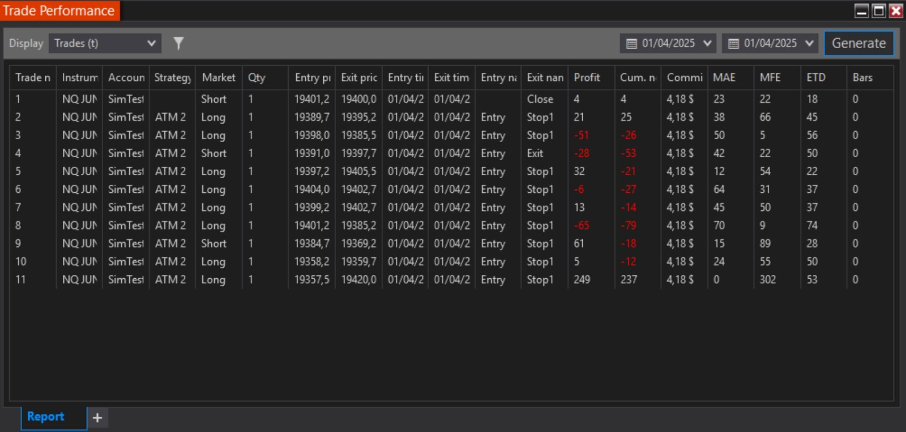Viewport: 906px width, 432px height.
Task: Select entry price 19389,7 in trade 2
Action: point(311,117)
